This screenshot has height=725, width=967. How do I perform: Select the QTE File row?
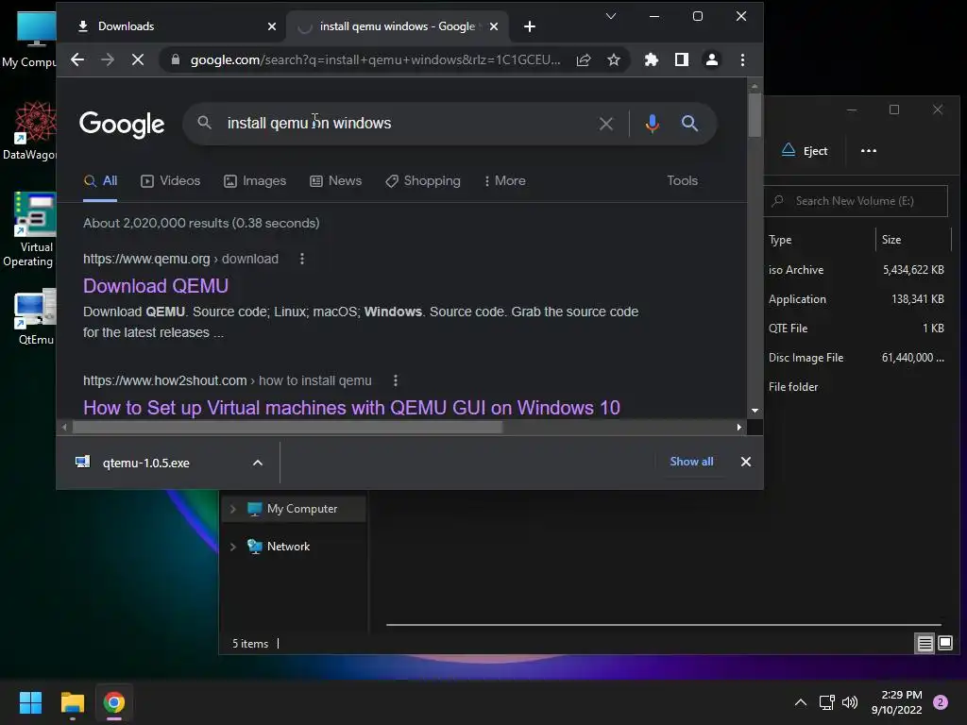pyautogui.click(x=857, y=329)
